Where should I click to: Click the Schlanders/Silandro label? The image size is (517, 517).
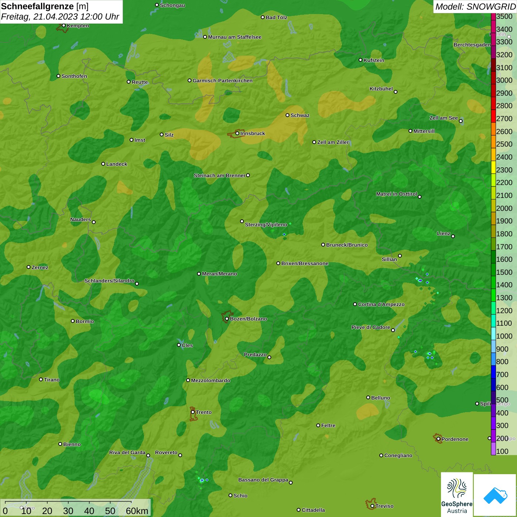[x=109, y=281]
